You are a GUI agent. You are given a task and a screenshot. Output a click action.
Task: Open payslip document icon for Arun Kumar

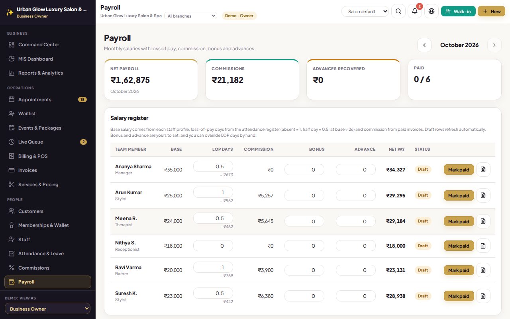click(x=483, y=195)
